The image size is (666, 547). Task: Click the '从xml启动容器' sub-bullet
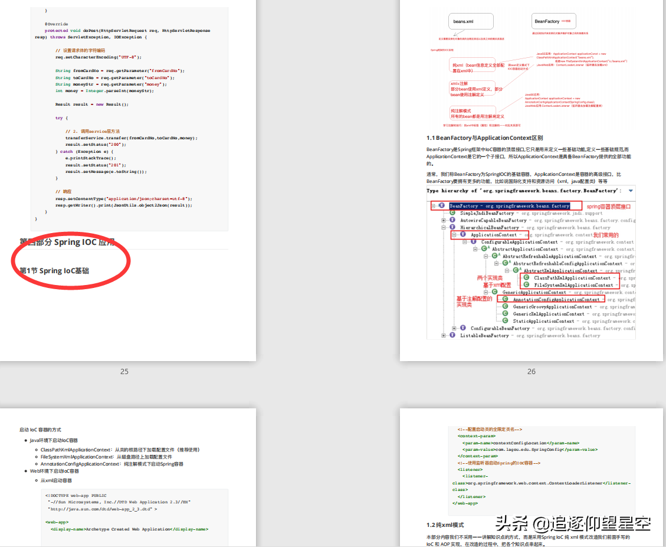(x=56, y=480)
